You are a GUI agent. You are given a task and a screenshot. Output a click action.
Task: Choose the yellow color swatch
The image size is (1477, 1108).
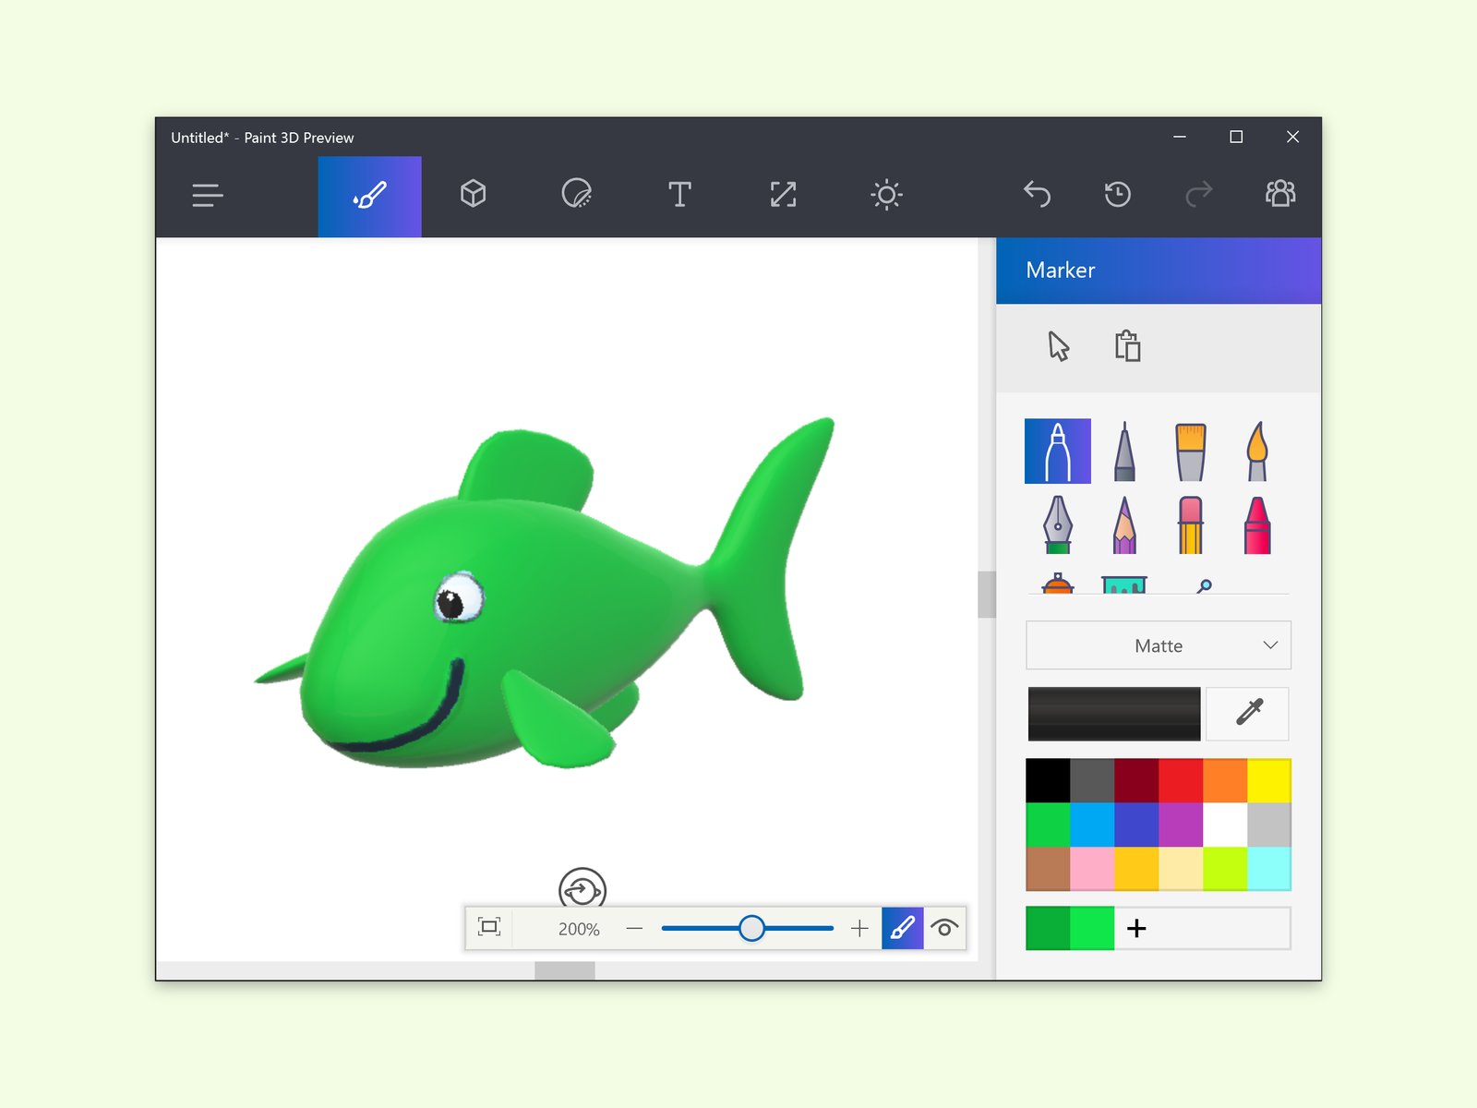tap(1269, 781)
